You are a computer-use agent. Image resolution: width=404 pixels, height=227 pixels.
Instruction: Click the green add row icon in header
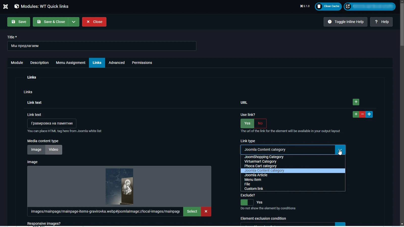click(356, 102)
